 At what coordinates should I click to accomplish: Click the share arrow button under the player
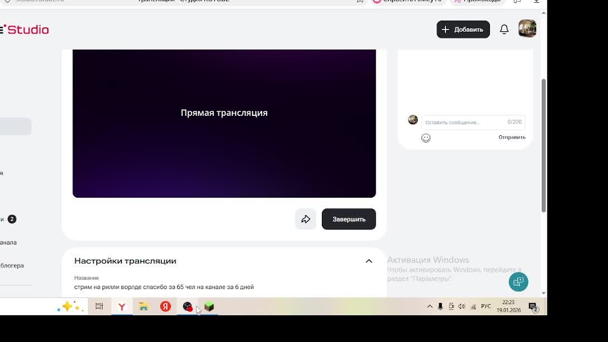[x=306, y=219]
